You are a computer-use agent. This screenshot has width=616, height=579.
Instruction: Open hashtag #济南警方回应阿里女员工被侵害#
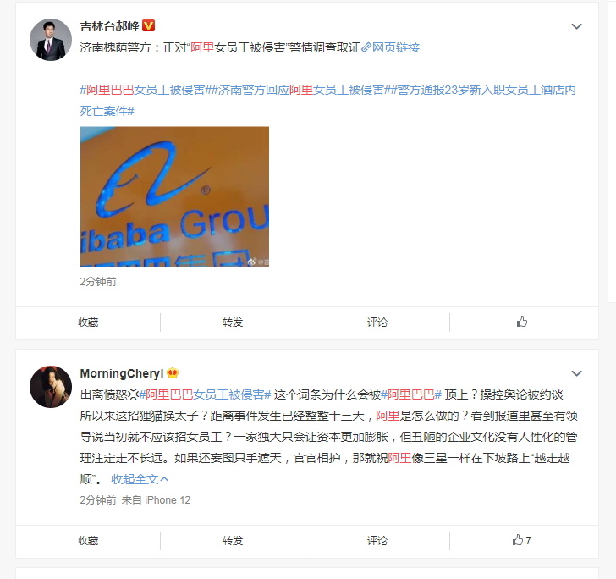[x=301, y=90]
